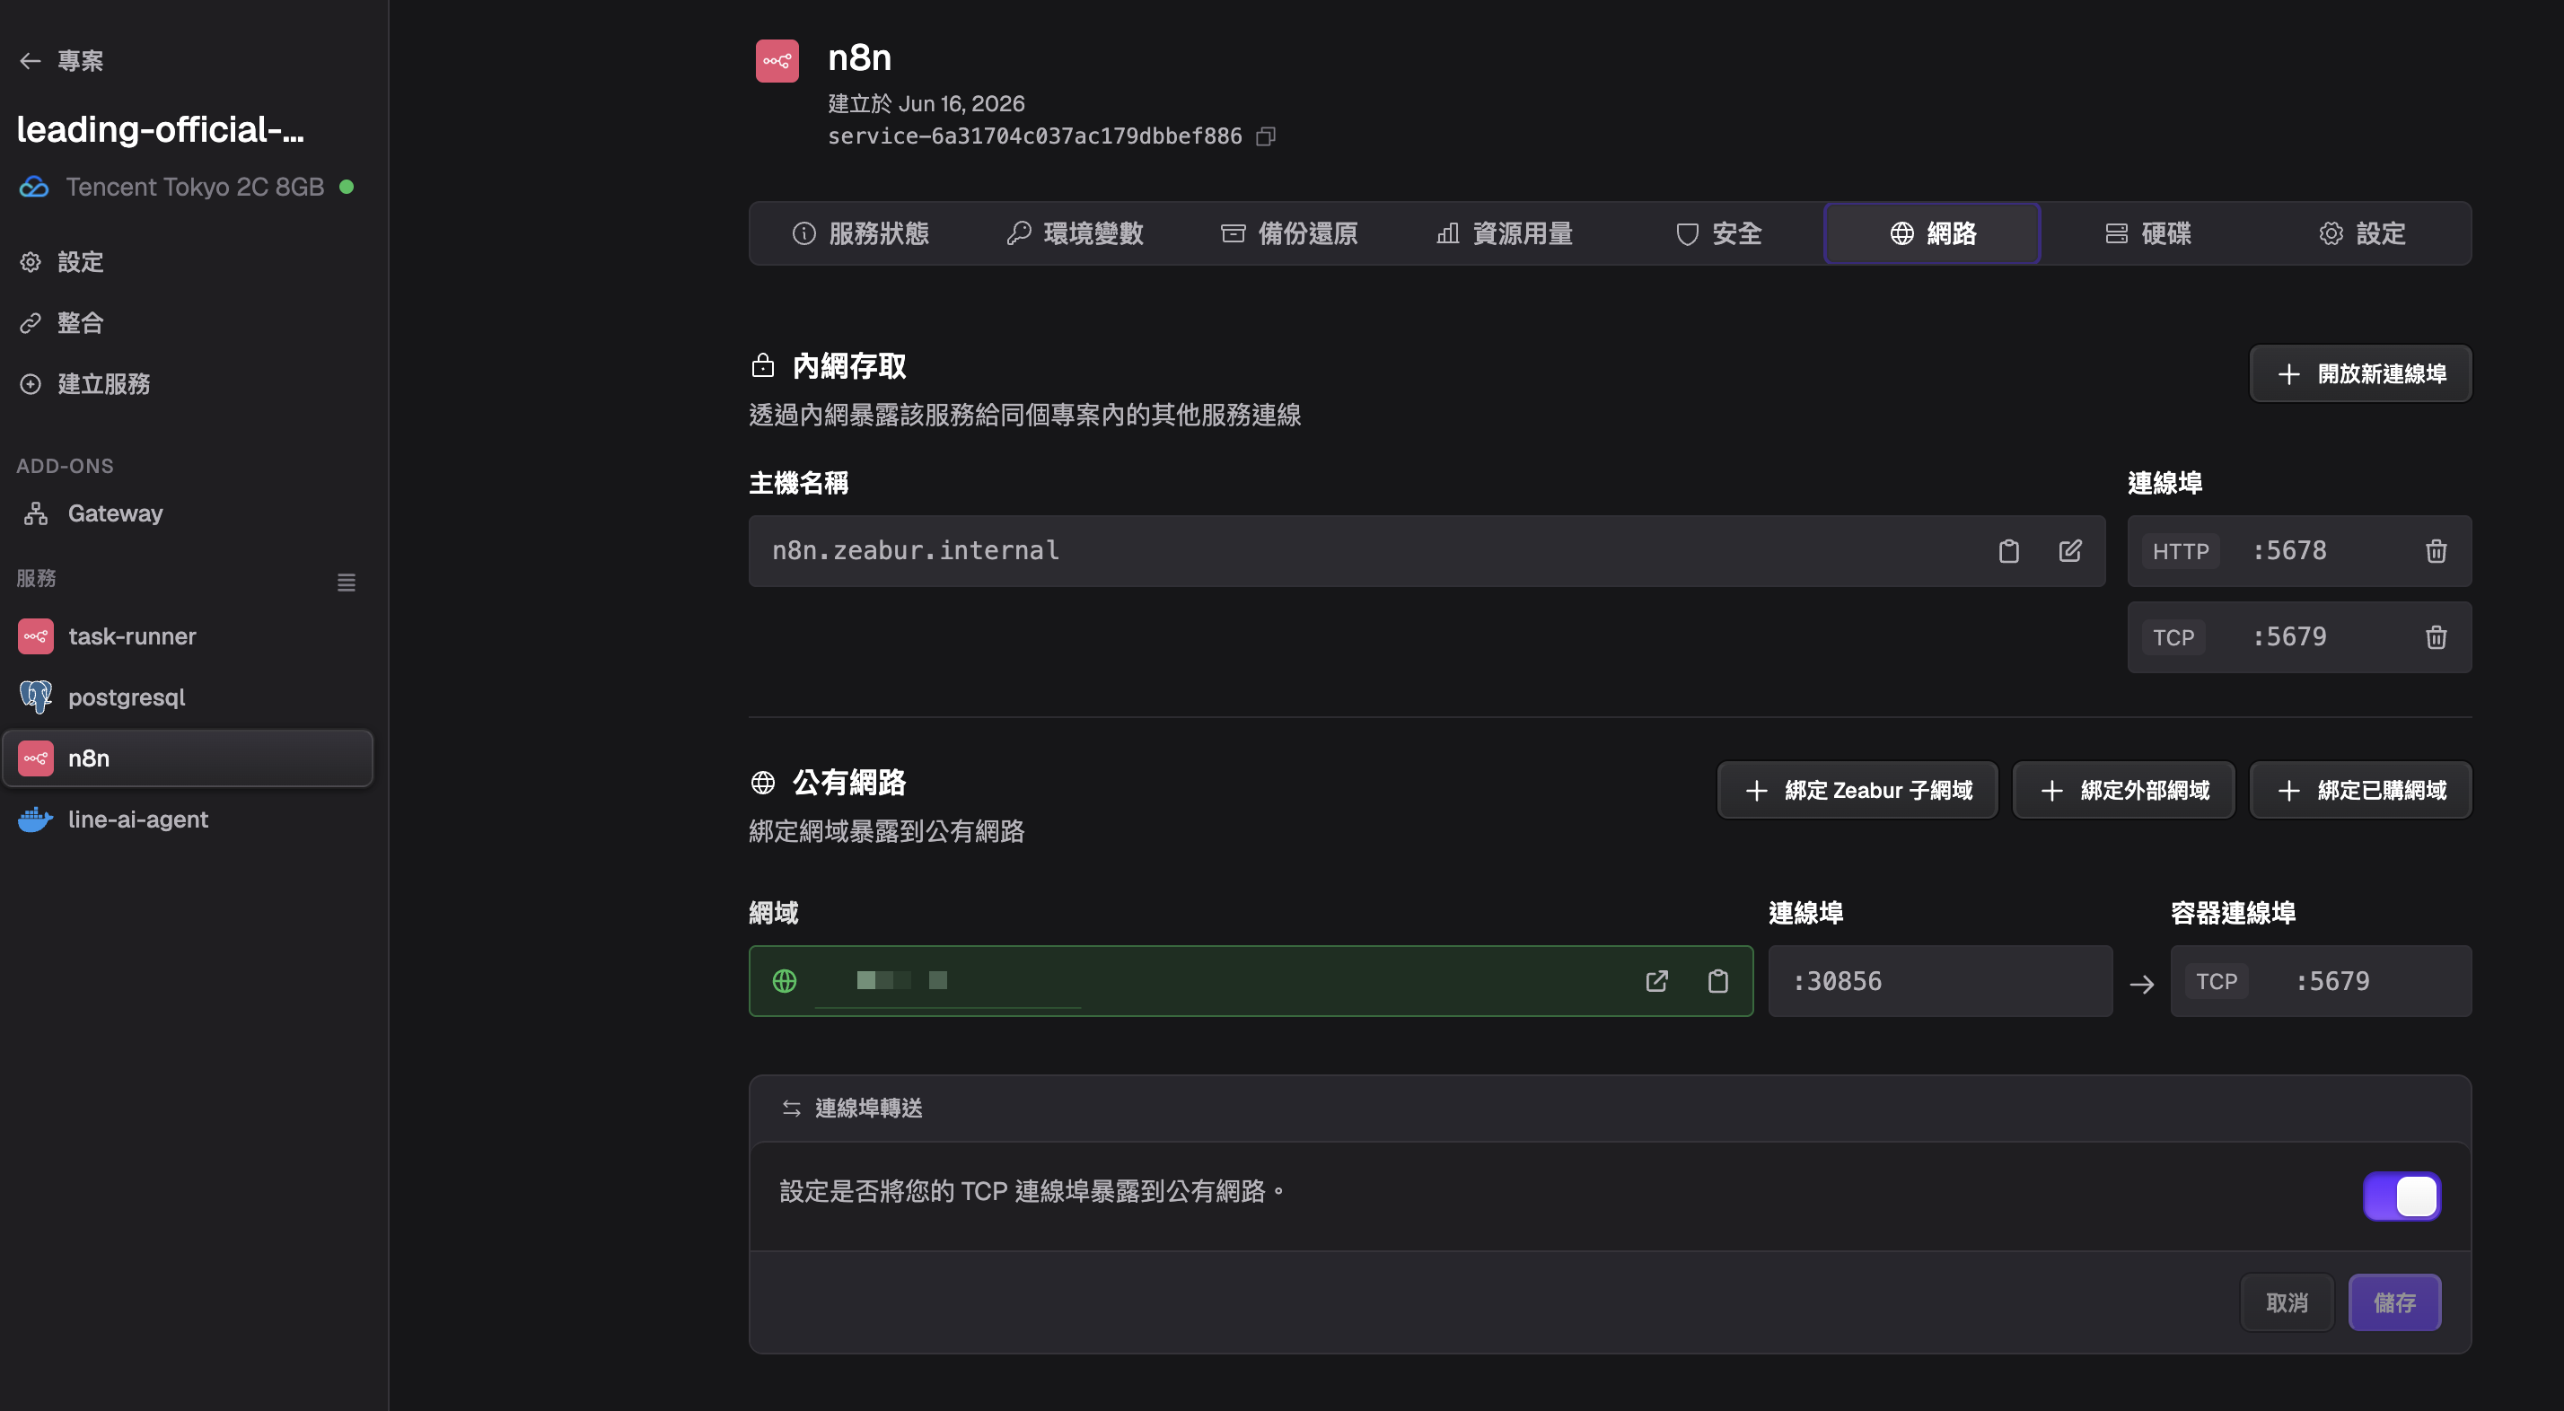
Task: Copy hostname n8n.zeabur.internal
Action: click(2008, 551)
